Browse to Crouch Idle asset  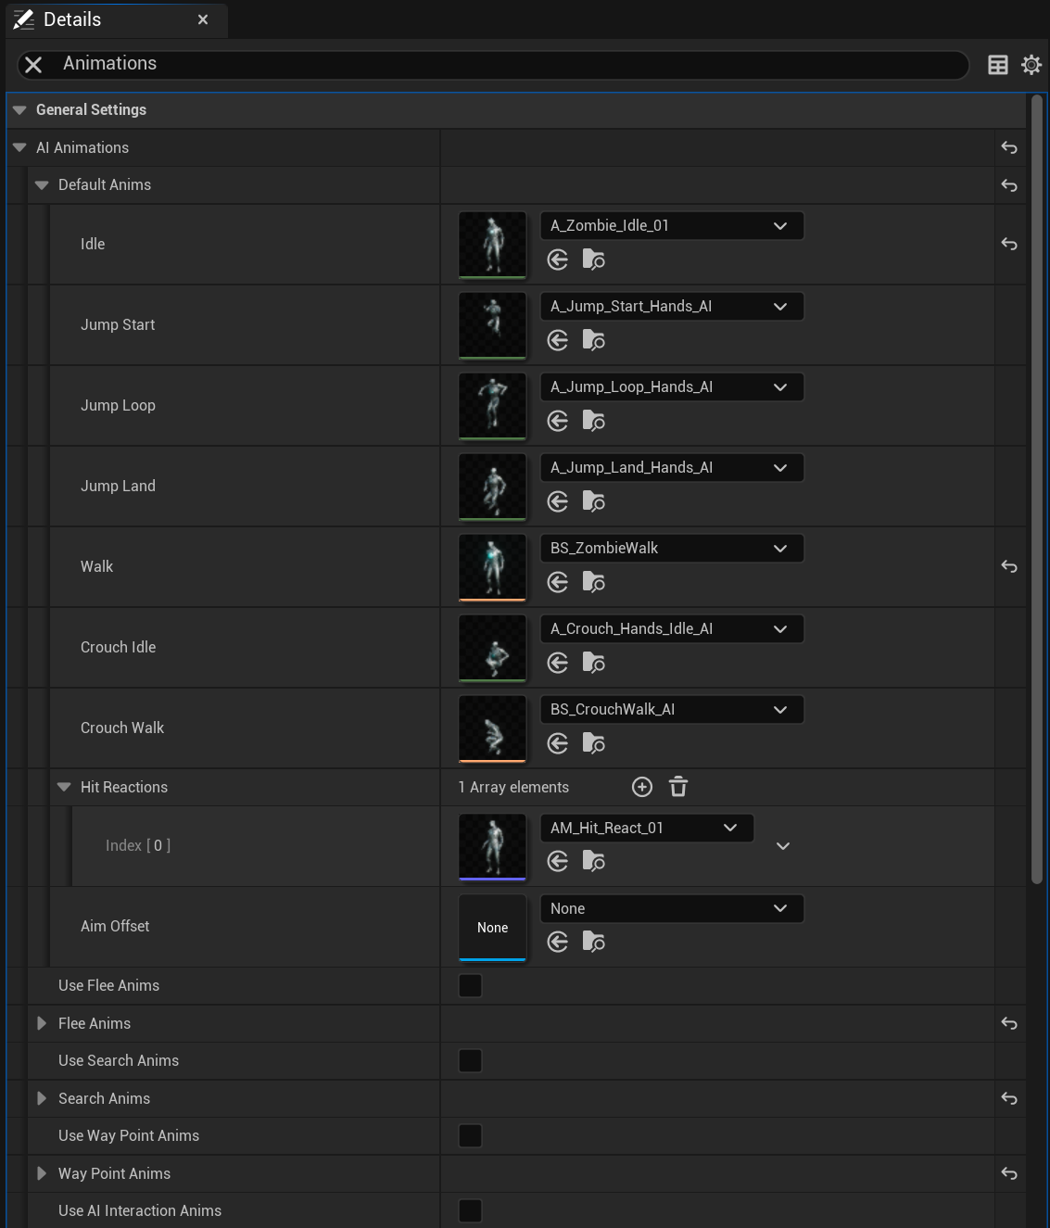tap(594, 663)
